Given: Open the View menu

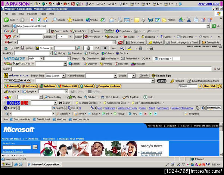Looking at the screenshot, I should coord(21,14).
